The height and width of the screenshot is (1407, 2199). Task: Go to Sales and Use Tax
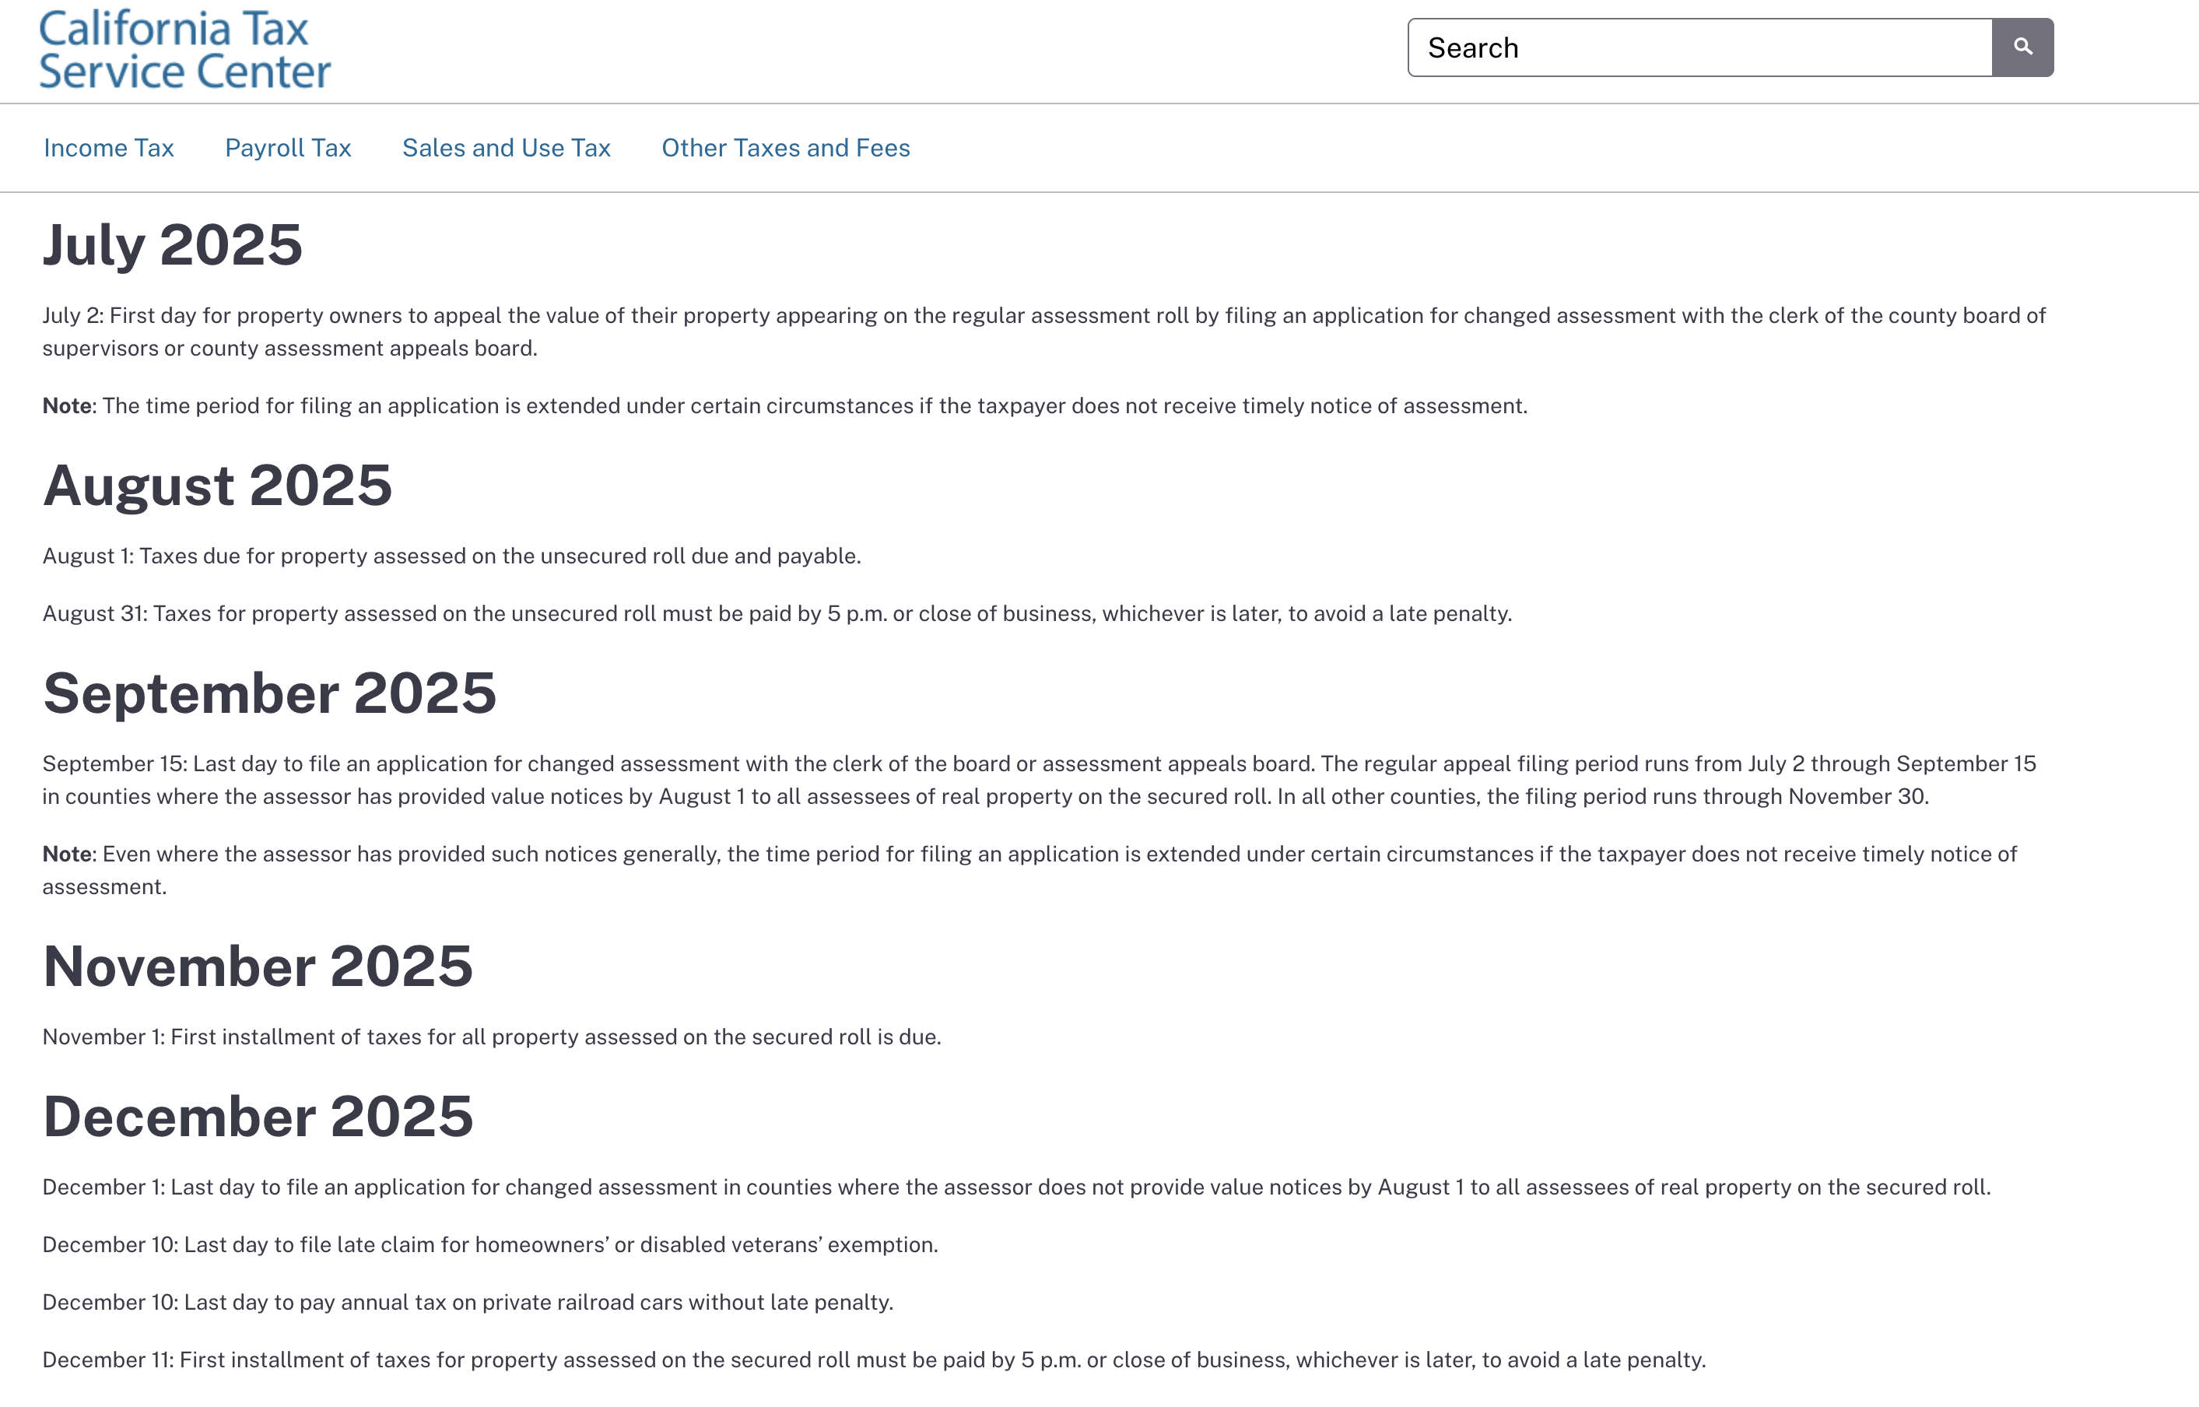506,148
